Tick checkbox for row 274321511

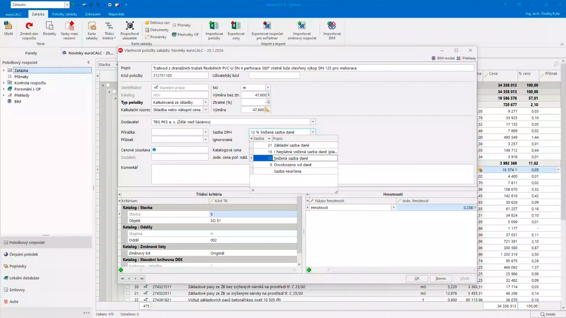(x=128, y=287)
